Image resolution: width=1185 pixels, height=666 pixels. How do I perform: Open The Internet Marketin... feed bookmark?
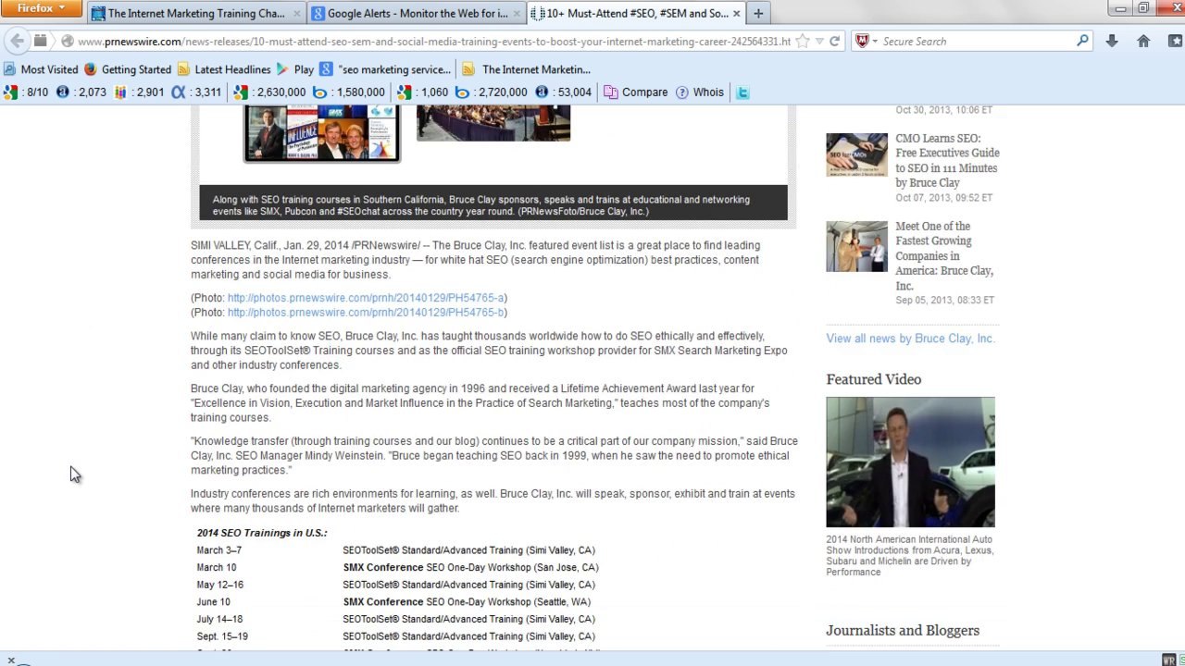click(526, 69)
